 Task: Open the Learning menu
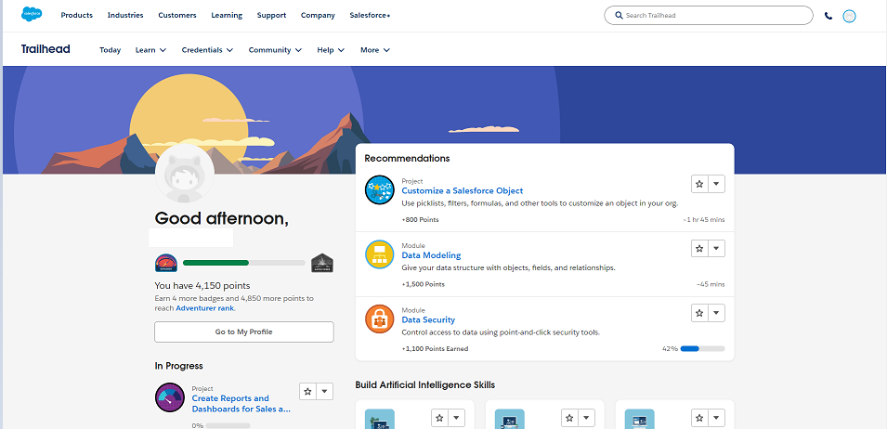coord(227,15)
